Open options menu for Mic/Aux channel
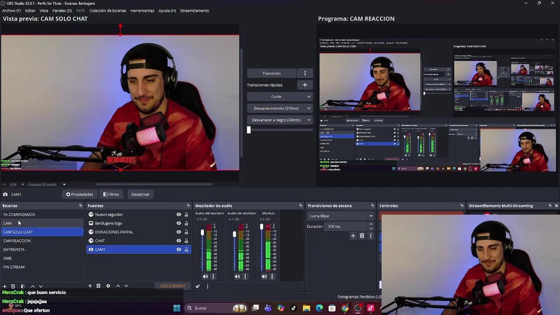The width and height of the screenshot is (560, 315). 272,276
